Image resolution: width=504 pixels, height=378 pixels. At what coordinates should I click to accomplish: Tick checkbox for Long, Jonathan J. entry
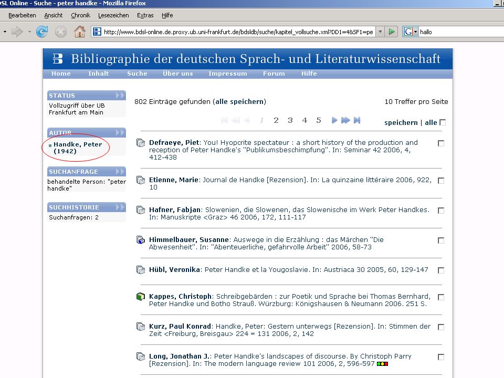click(x=441, y=357)
